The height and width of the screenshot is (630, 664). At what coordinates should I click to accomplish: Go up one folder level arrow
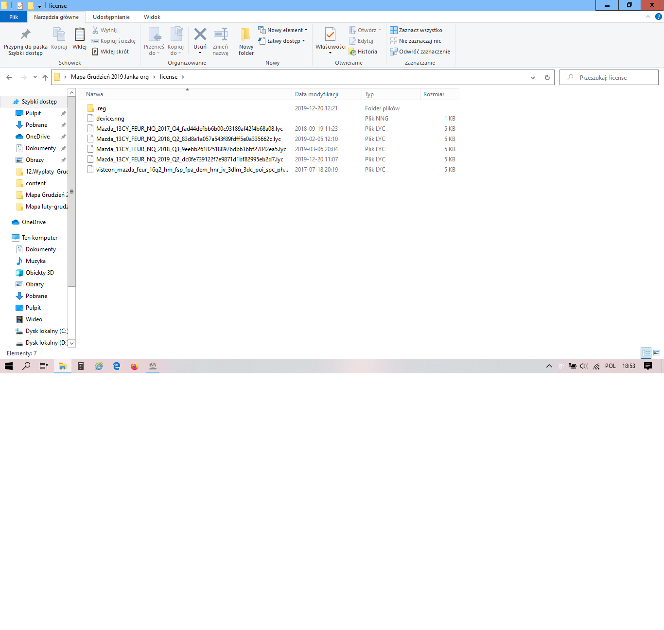tap(45, 77)
